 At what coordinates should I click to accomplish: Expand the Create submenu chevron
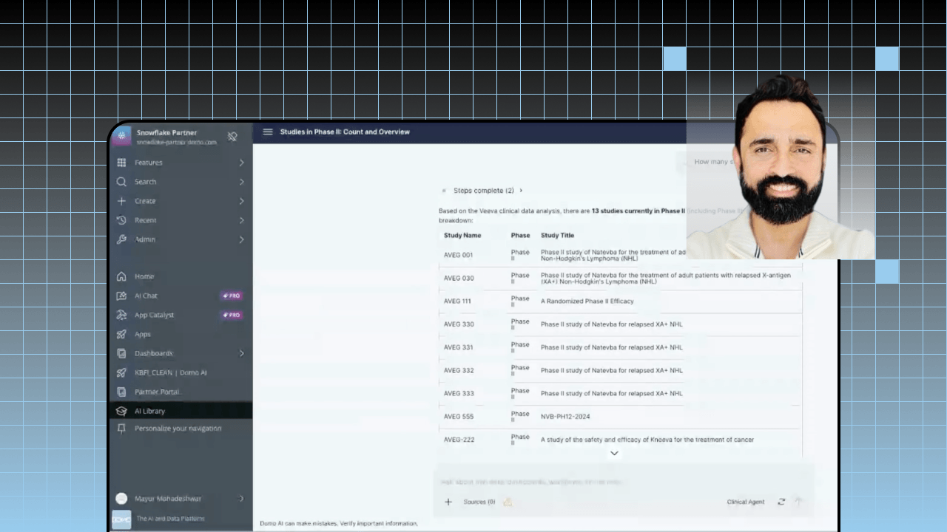(241, 201)
